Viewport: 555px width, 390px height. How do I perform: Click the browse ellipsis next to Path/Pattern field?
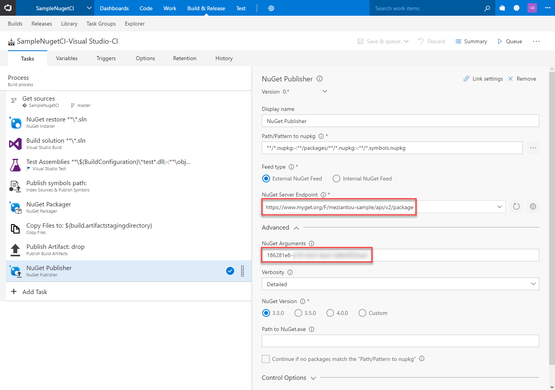[533, 148]
